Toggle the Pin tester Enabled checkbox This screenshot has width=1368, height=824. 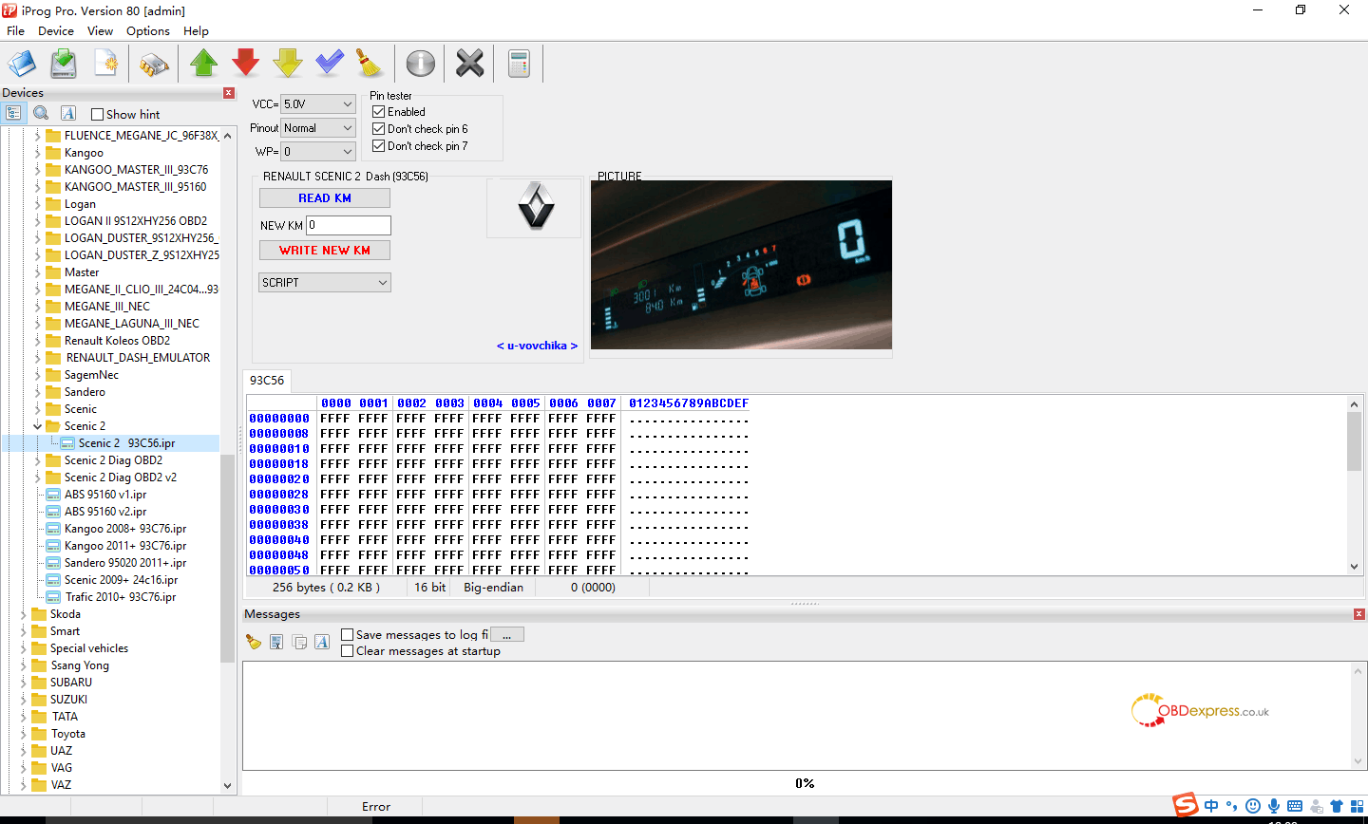pos(378,112)
